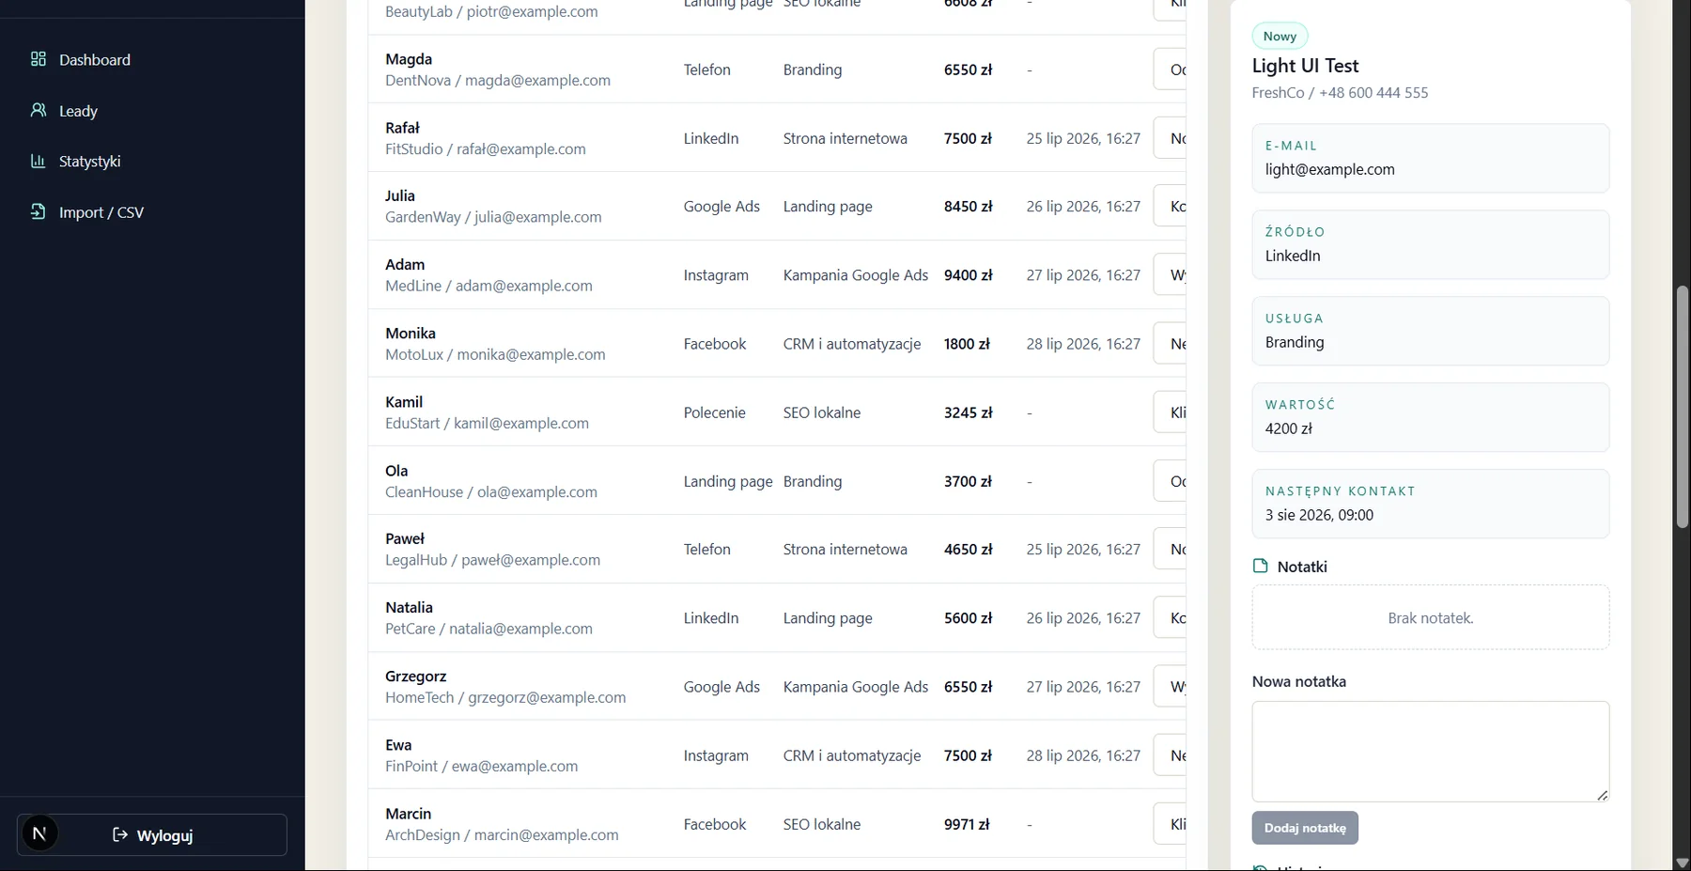Click the Leady person icon
Image resolution: width=1691 pixels, height=871 pixels.
pyautogui.click(x=39, y=110)
